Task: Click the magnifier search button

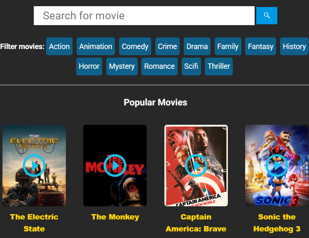Action: tap(267, 16)
